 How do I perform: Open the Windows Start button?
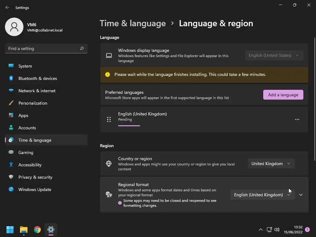tap(10, 230)
